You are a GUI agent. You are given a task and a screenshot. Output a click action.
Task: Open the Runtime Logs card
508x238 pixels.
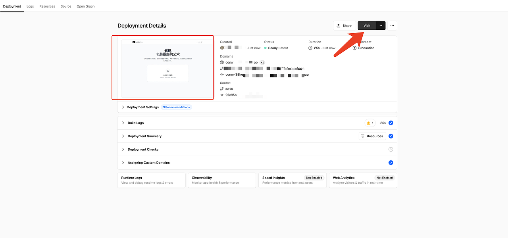point(152,180)
